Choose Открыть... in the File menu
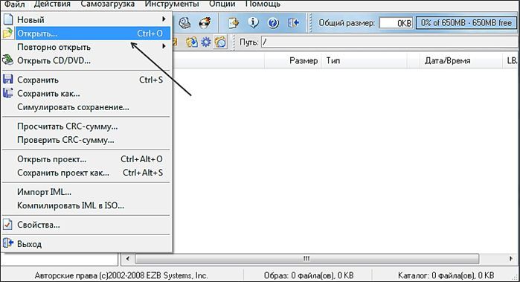This screenshot has width=520, height=282. click(86, 33)
